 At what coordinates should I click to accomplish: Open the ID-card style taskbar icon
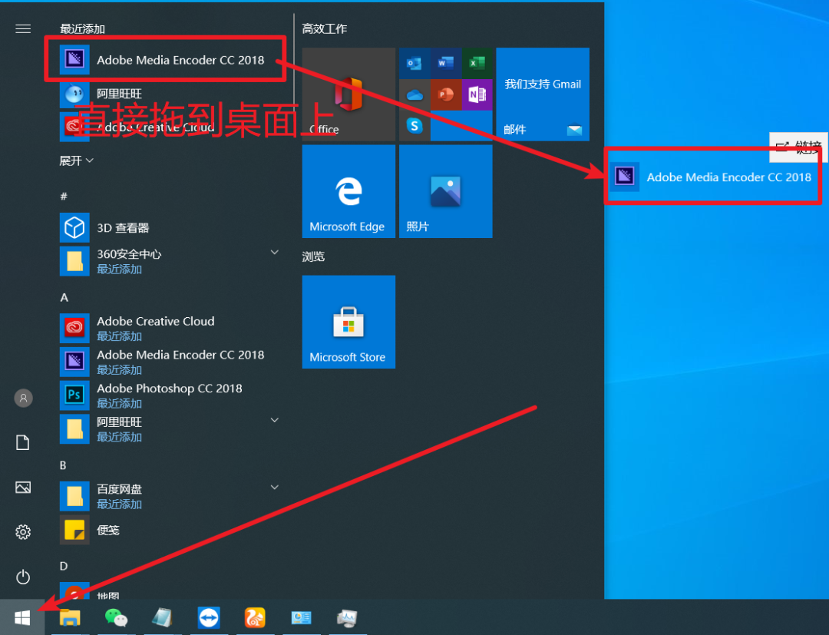[301, 617]
